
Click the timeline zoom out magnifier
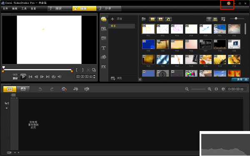[187, 89]
